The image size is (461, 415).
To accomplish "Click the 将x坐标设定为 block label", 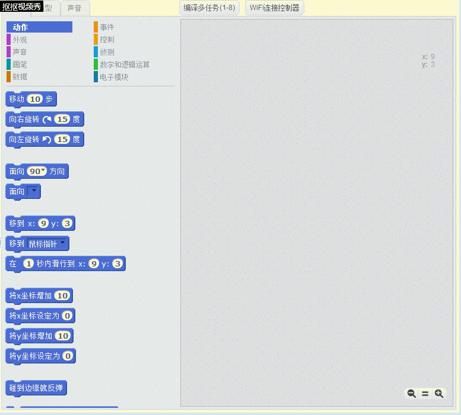I will (x=34, y=316).
